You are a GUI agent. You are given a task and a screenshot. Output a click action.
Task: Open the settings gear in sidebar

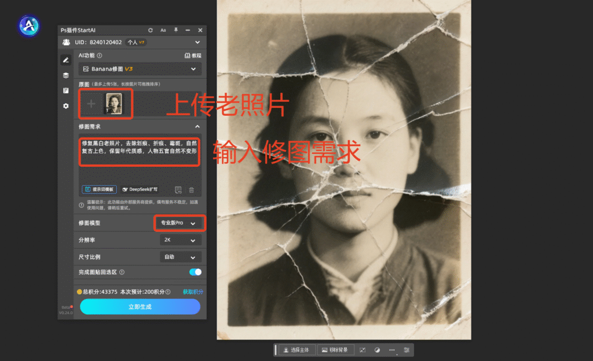point(66,106)
